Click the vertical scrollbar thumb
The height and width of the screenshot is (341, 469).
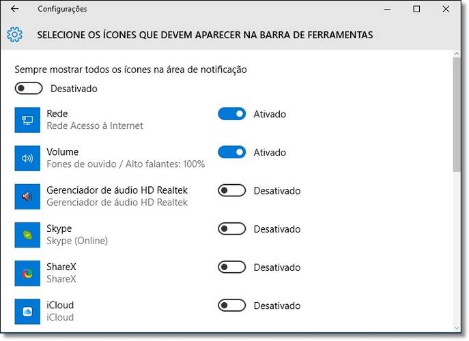[457, 115]
